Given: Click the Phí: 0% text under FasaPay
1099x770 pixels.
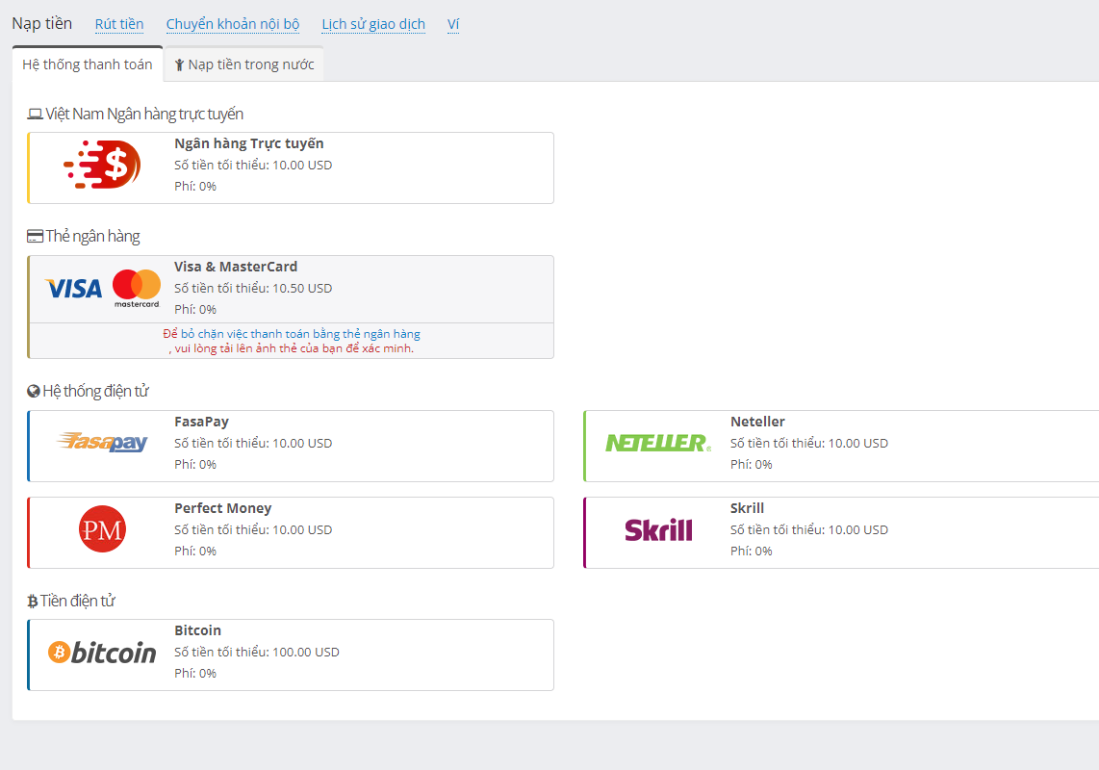Looking at the screenshot, I should pyautogui.click(x=195, y=464).
